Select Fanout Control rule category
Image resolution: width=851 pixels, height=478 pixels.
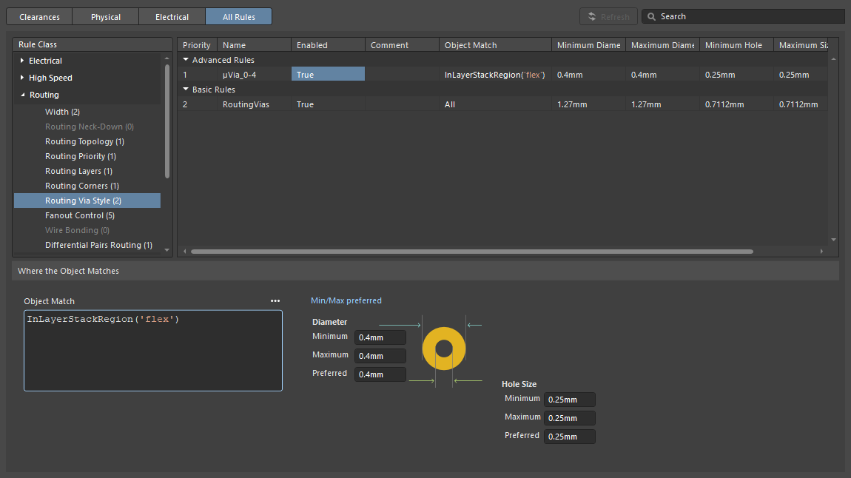[x=79, y=215]
